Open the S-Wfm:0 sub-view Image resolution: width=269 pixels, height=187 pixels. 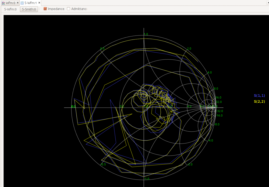tap(10, 9)
